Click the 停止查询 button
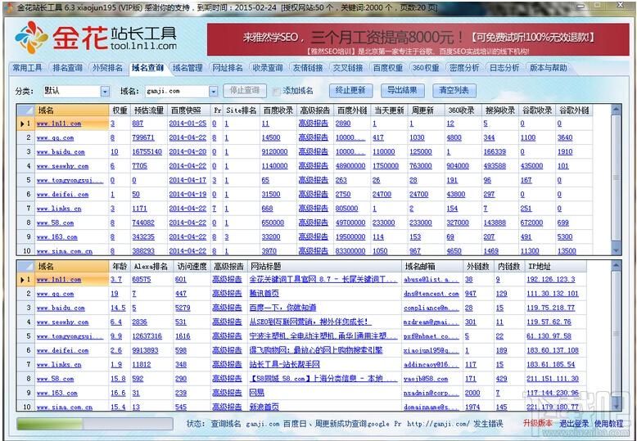 click(x=245, y=91)
